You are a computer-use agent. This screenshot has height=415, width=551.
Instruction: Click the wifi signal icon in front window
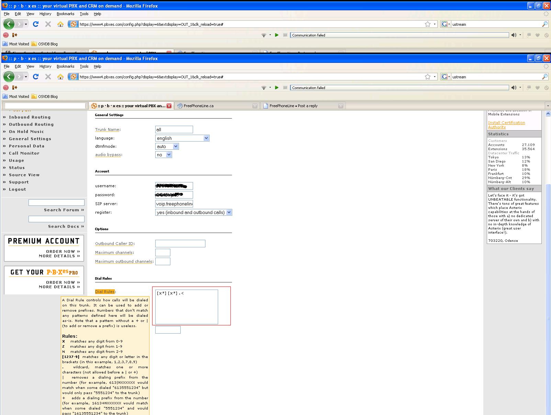pos(264,88)
